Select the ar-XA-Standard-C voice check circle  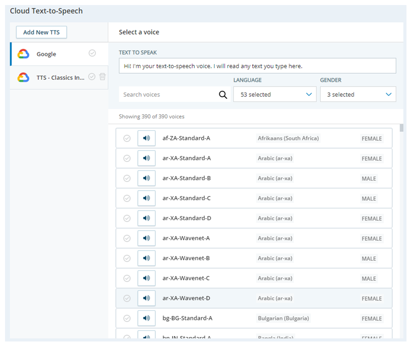(x=127, y=198)
